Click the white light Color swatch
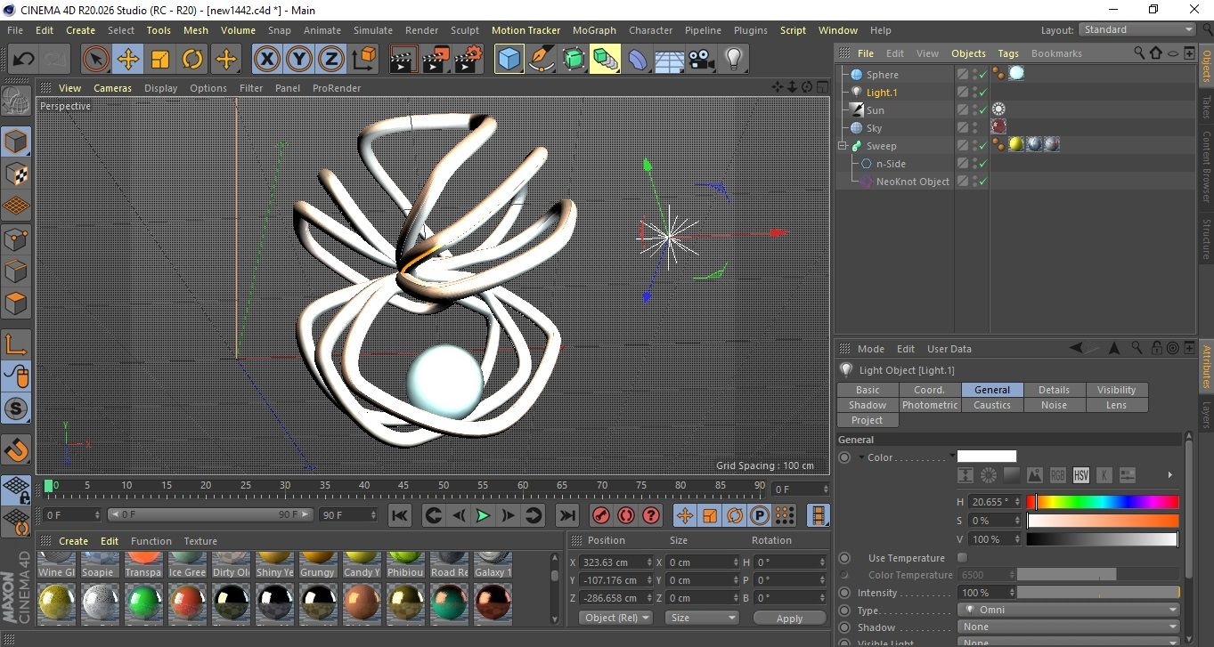This screenshot has height=647, width=1214. click(986, 457)
